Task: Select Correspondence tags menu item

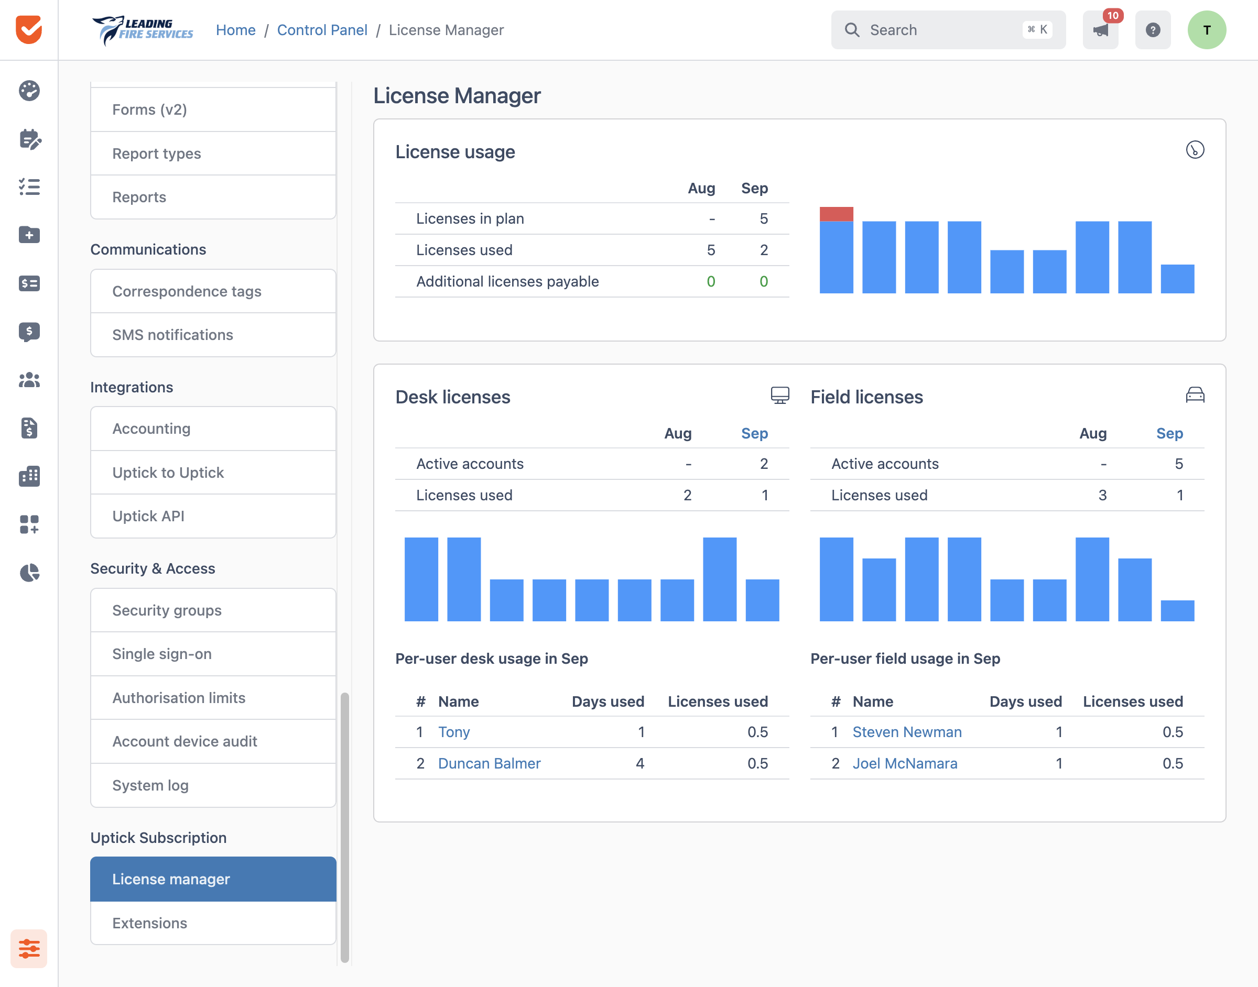Action: coord(213,291)
